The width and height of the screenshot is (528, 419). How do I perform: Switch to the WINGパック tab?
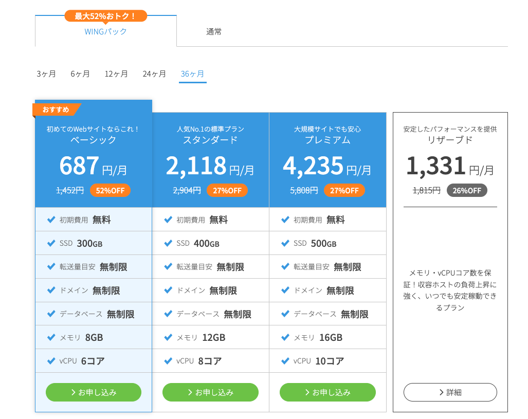point(106,32)
